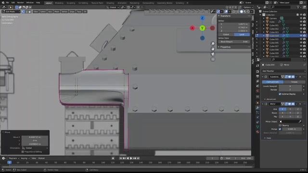Open the Tool properties tab icon
Screen dimensions: 308x173
pos(257,66)
